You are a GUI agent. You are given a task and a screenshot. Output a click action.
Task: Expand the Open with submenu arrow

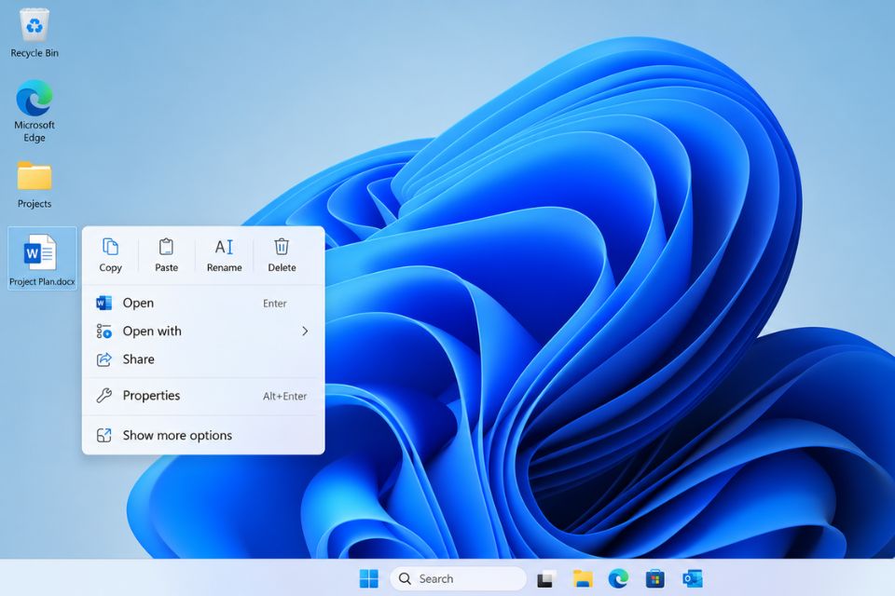[305, 331]
